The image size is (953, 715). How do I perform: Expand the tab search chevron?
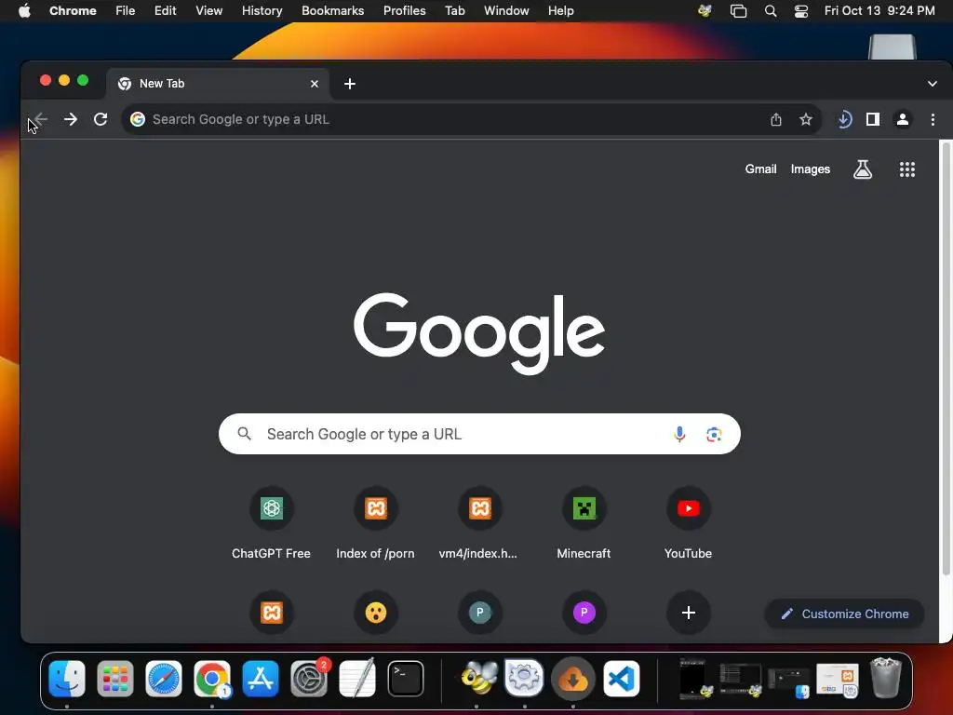(x=932, y=84)
